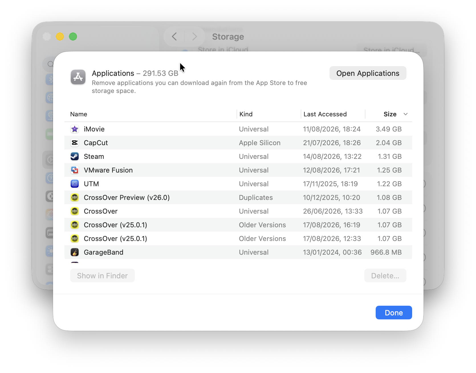
Task: Select the VMware Fusion row name
Action: point(108,170)
